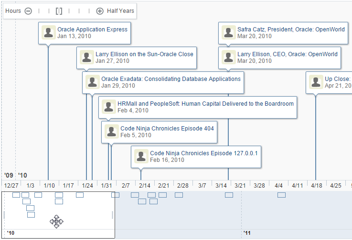Open the Up Close event title
Viewport: 352px width, 240px height.
click(x=337, y=79)
